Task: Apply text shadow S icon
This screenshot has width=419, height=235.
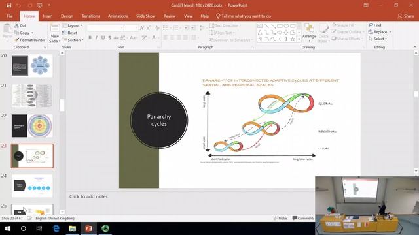Action: 109,38
